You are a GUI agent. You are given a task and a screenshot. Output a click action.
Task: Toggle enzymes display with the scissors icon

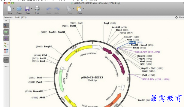5,25
